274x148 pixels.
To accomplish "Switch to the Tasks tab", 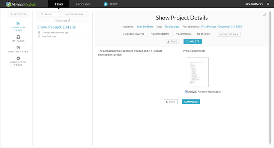I will 59,4.
